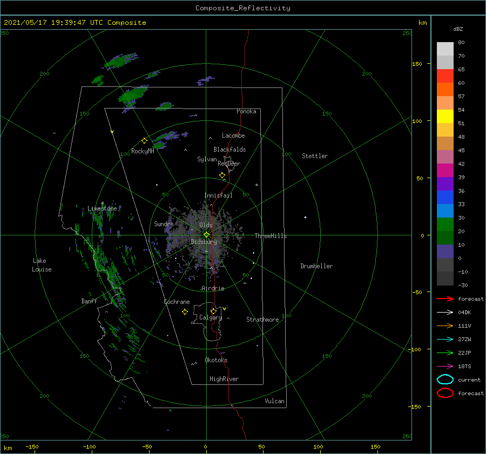
Task: Click the green radar echo northwest of Ponoka box
Action: click(133, 94)
